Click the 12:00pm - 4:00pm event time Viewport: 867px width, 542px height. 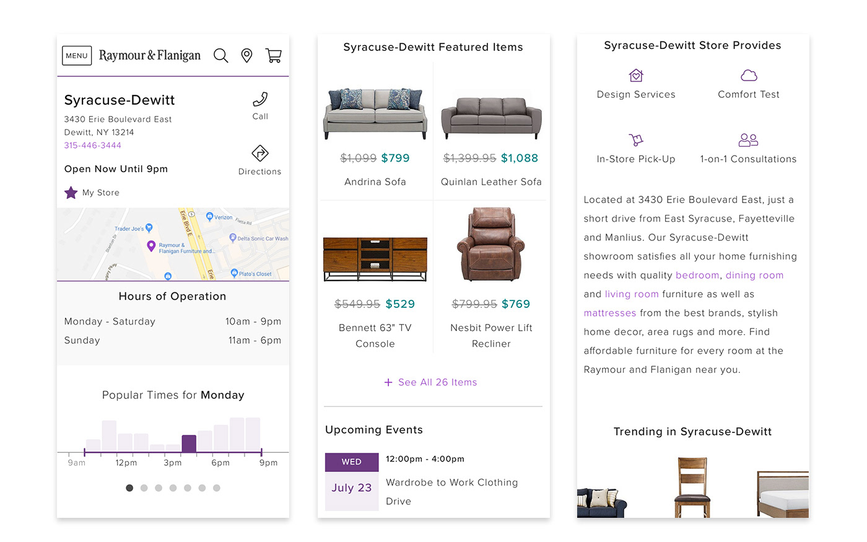point(425,459)
